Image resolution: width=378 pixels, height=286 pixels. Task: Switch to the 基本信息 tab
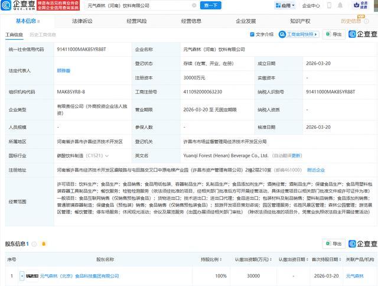[x=26, y=21]
